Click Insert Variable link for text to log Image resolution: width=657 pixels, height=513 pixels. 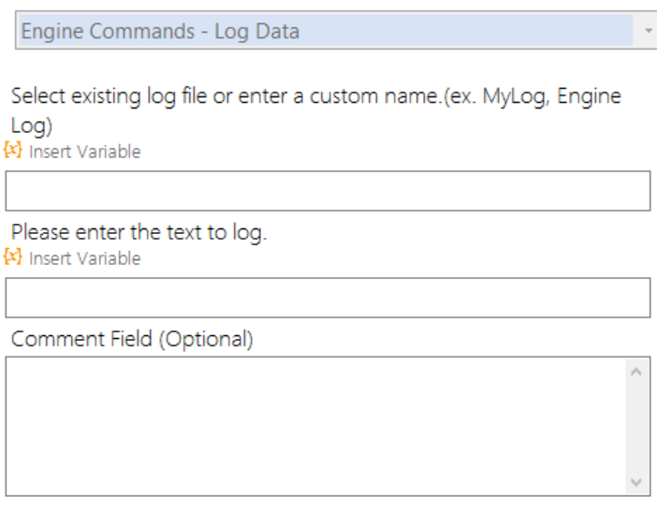[x=84, y=258]
